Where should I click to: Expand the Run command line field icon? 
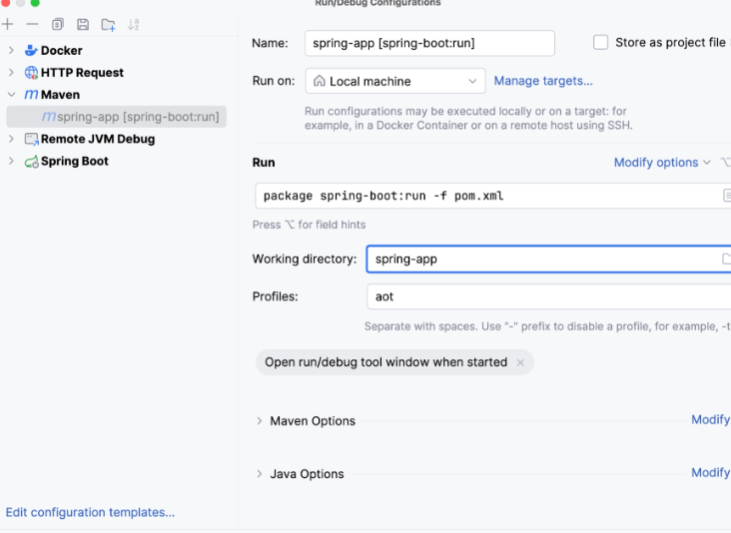pos(727,196)
